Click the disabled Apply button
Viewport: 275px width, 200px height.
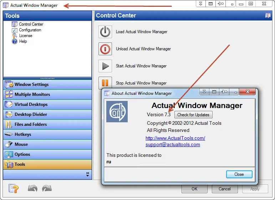coord(255,189)
